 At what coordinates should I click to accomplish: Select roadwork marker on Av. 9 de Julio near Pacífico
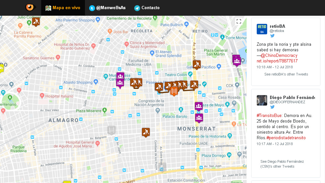tap(197, 65)
